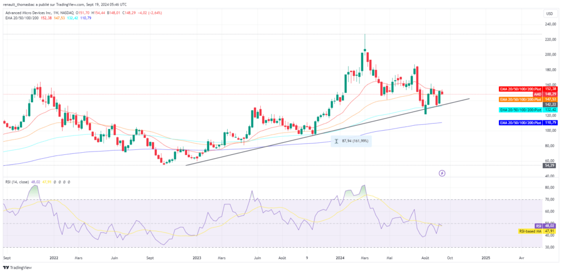The image size is (562, 273).
Task: Click the 142,22 trendline price label
Action: pos(549,104)
